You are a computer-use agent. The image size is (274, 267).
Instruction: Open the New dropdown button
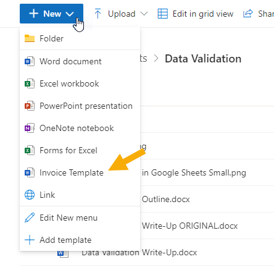[51, 14]
